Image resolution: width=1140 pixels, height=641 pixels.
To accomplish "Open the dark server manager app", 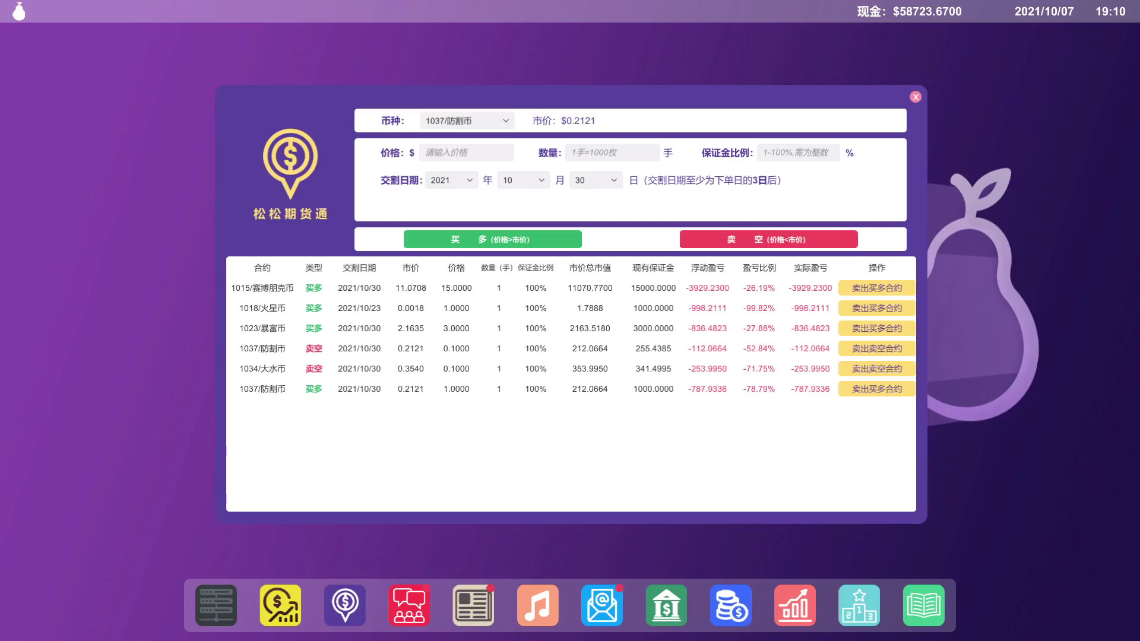I will 216,605.
